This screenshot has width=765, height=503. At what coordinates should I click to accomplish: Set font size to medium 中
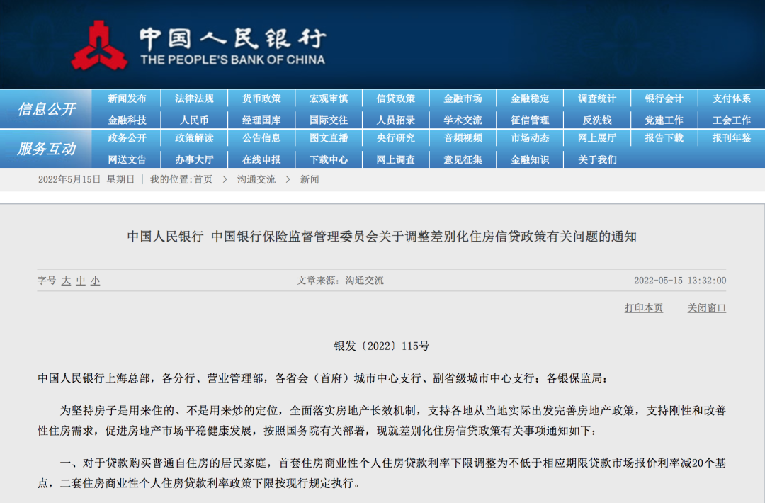coord(81,281)
